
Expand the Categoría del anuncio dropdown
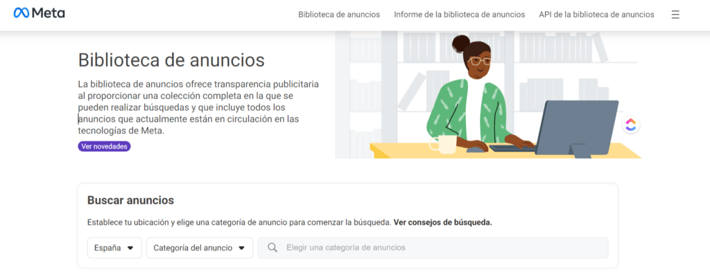[200, 248]
